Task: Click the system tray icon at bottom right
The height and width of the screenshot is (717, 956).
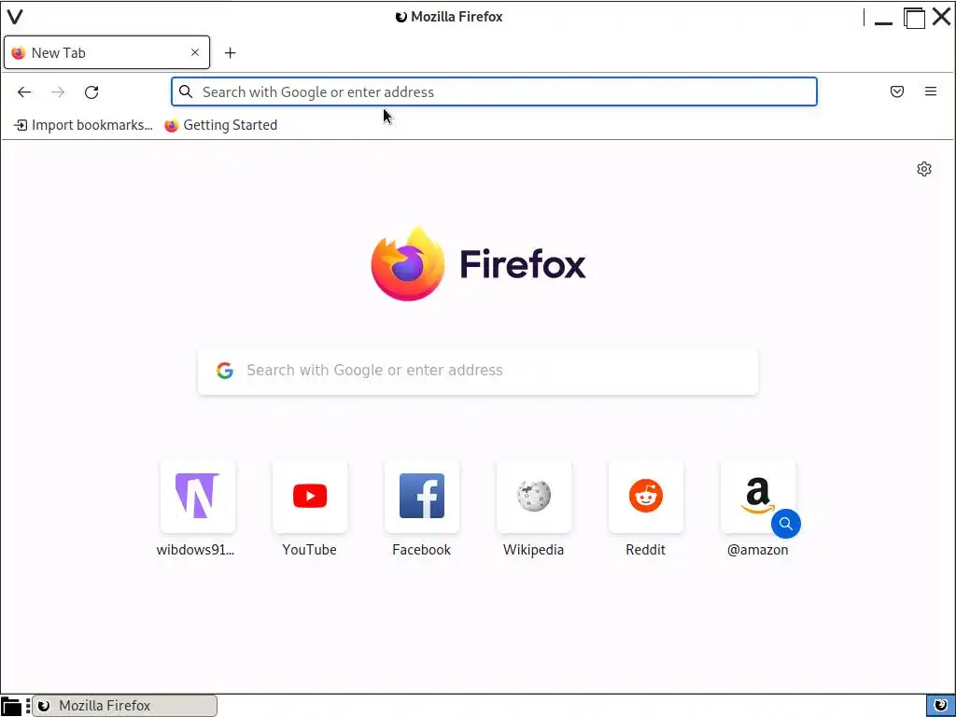Action: (941, 706)
